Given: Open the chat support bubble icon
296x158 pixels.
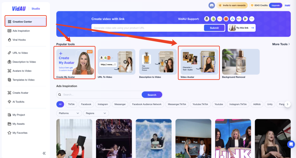Looking at the screenshot, I should pos(291,144).
